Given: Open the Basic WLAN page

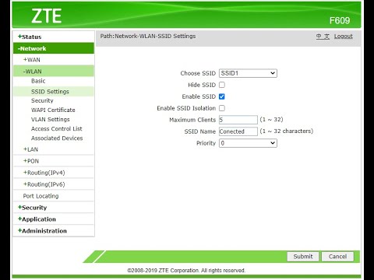Looking at the screenshot, I should pos(38,81).
